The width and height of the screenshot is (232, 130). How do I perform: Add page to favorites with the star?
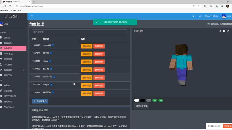(199, 6)
